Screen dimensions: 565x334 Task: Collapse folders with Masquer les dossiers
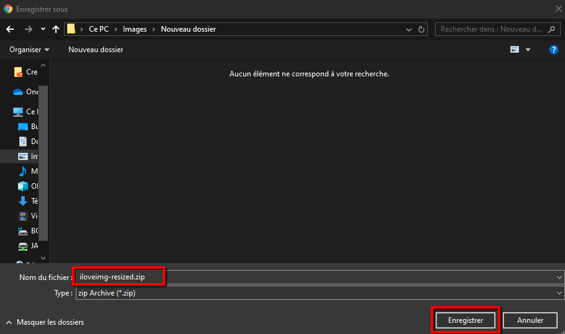[45, 322]
